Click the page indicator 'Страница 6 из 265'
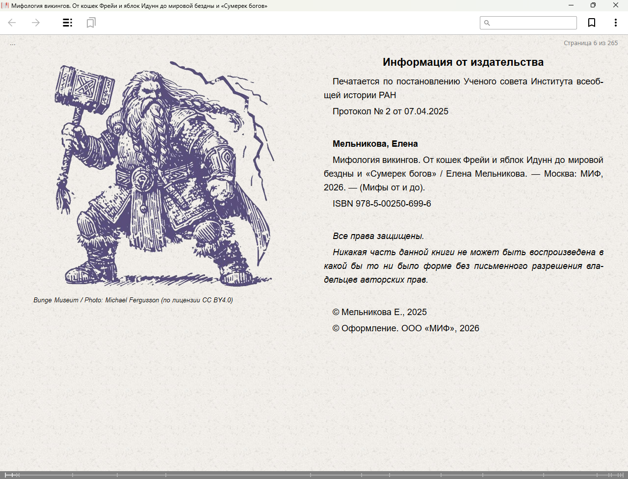 coord(590,43)
